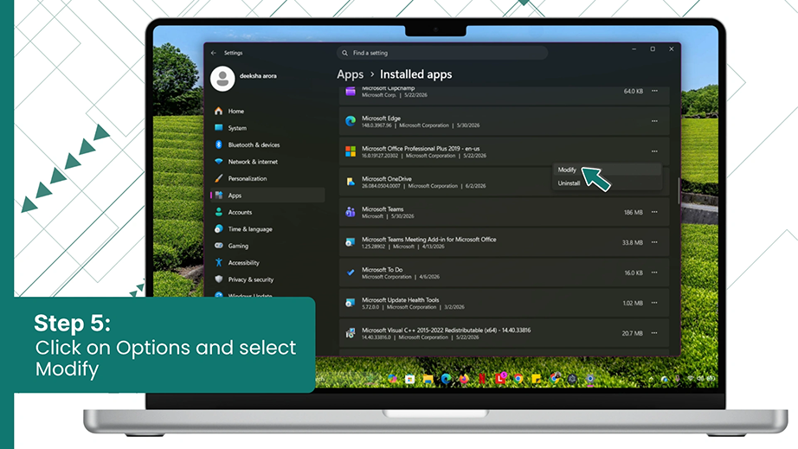Click the Time & language globe icon
This screenshot has width=798, height=449.
(219, 228)
